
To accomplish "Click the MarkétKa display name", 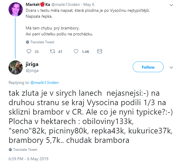I will click(x=38, y=4).
